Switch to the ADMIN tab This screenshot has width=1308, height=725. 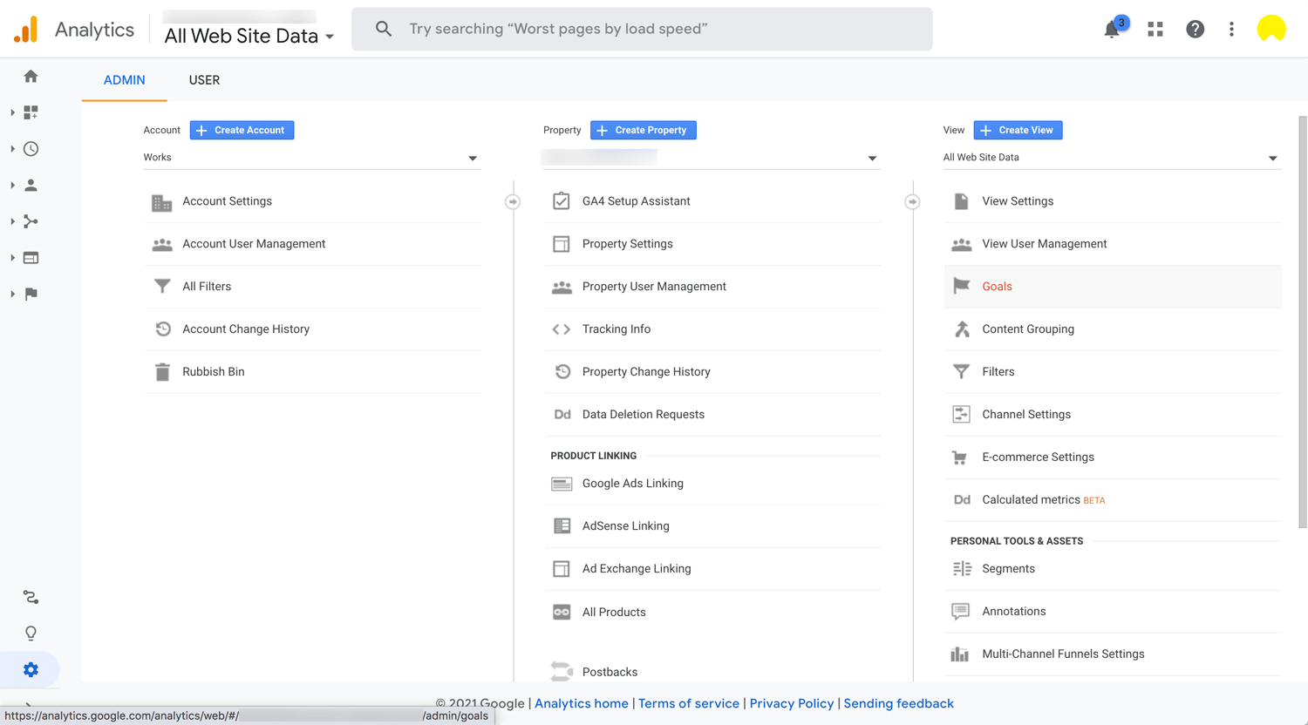(124, 80)
